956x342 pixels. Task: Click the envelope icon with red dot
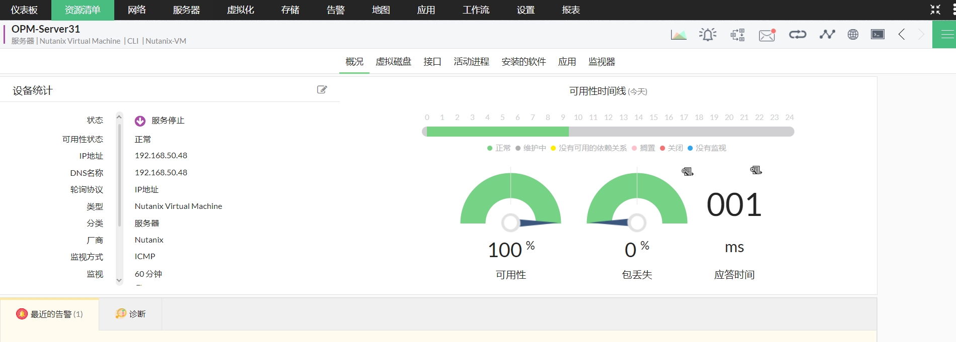767,35
